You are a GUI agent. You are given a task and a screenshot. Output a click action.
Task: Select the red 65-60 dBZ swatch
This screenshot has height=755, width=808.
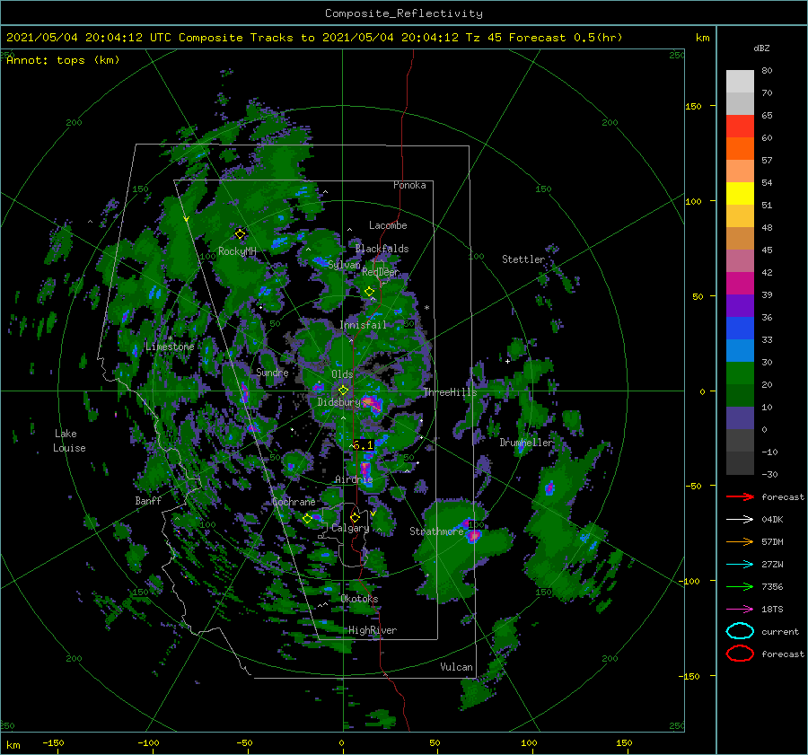point(740,127)
